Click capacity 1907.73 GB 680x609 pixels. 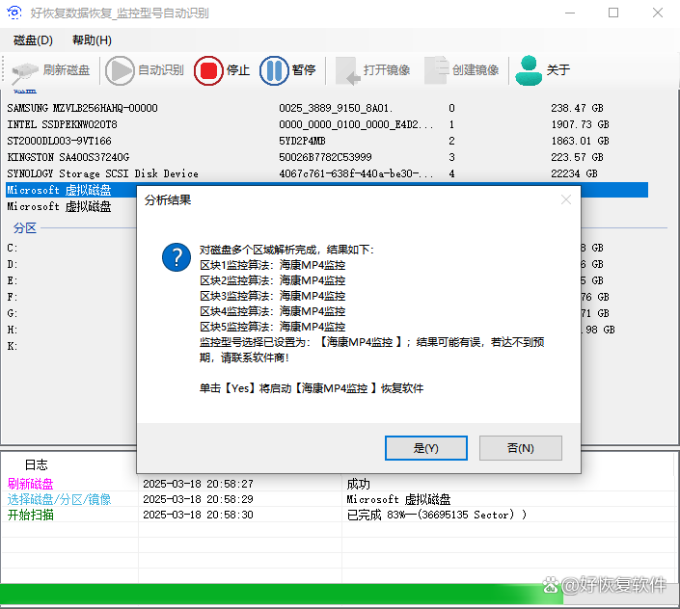[580, 124]
